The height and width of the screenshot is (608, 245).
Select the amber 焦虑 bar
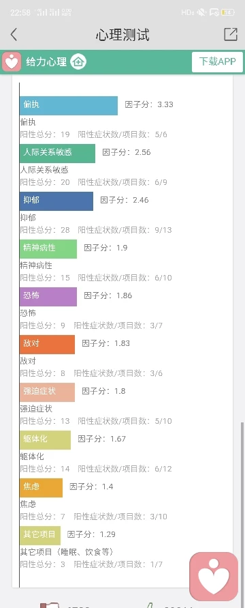click(x=41, y=488)
